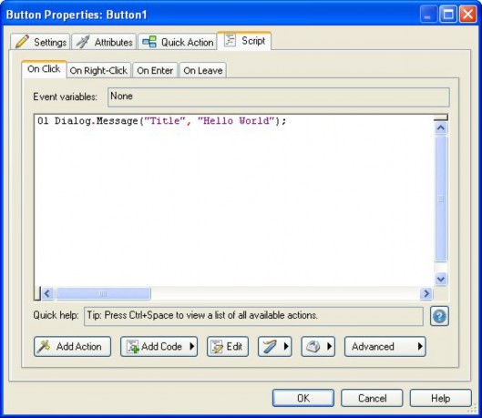This screenshot has width=482, height=418.
Task: Click the horizontal scrollbar right arrow
Action: (426, 293)
